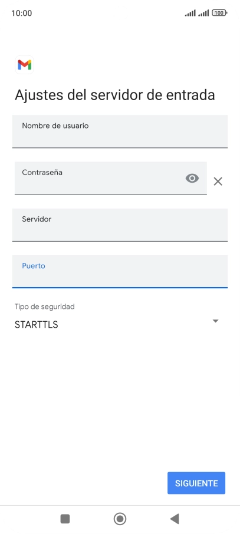This screenshot has width=240, height=534.
Task: Tap the Servidor input field
Action: (120, 225)
